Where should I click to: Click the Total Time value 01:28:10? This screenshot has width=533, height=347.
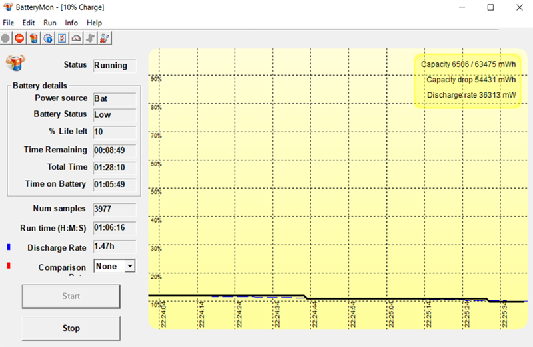coord(115,168)
